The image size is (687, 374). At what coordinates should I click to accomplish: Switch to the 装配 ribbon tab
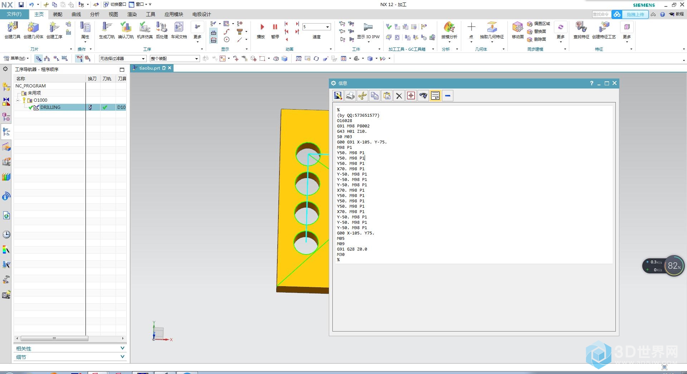point(58,14)
